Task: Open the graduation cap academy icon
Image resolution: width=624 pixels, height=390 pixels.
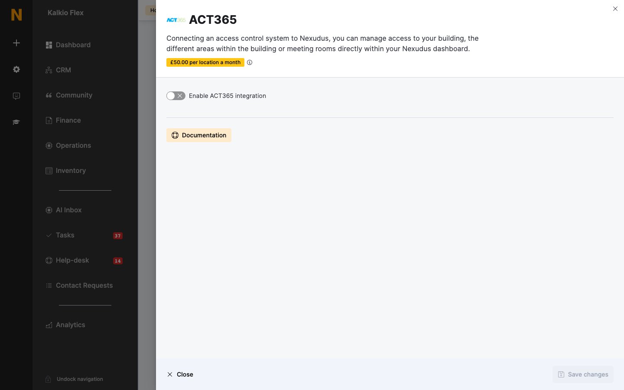Action: pyautogui.click(x=16, y=122)
